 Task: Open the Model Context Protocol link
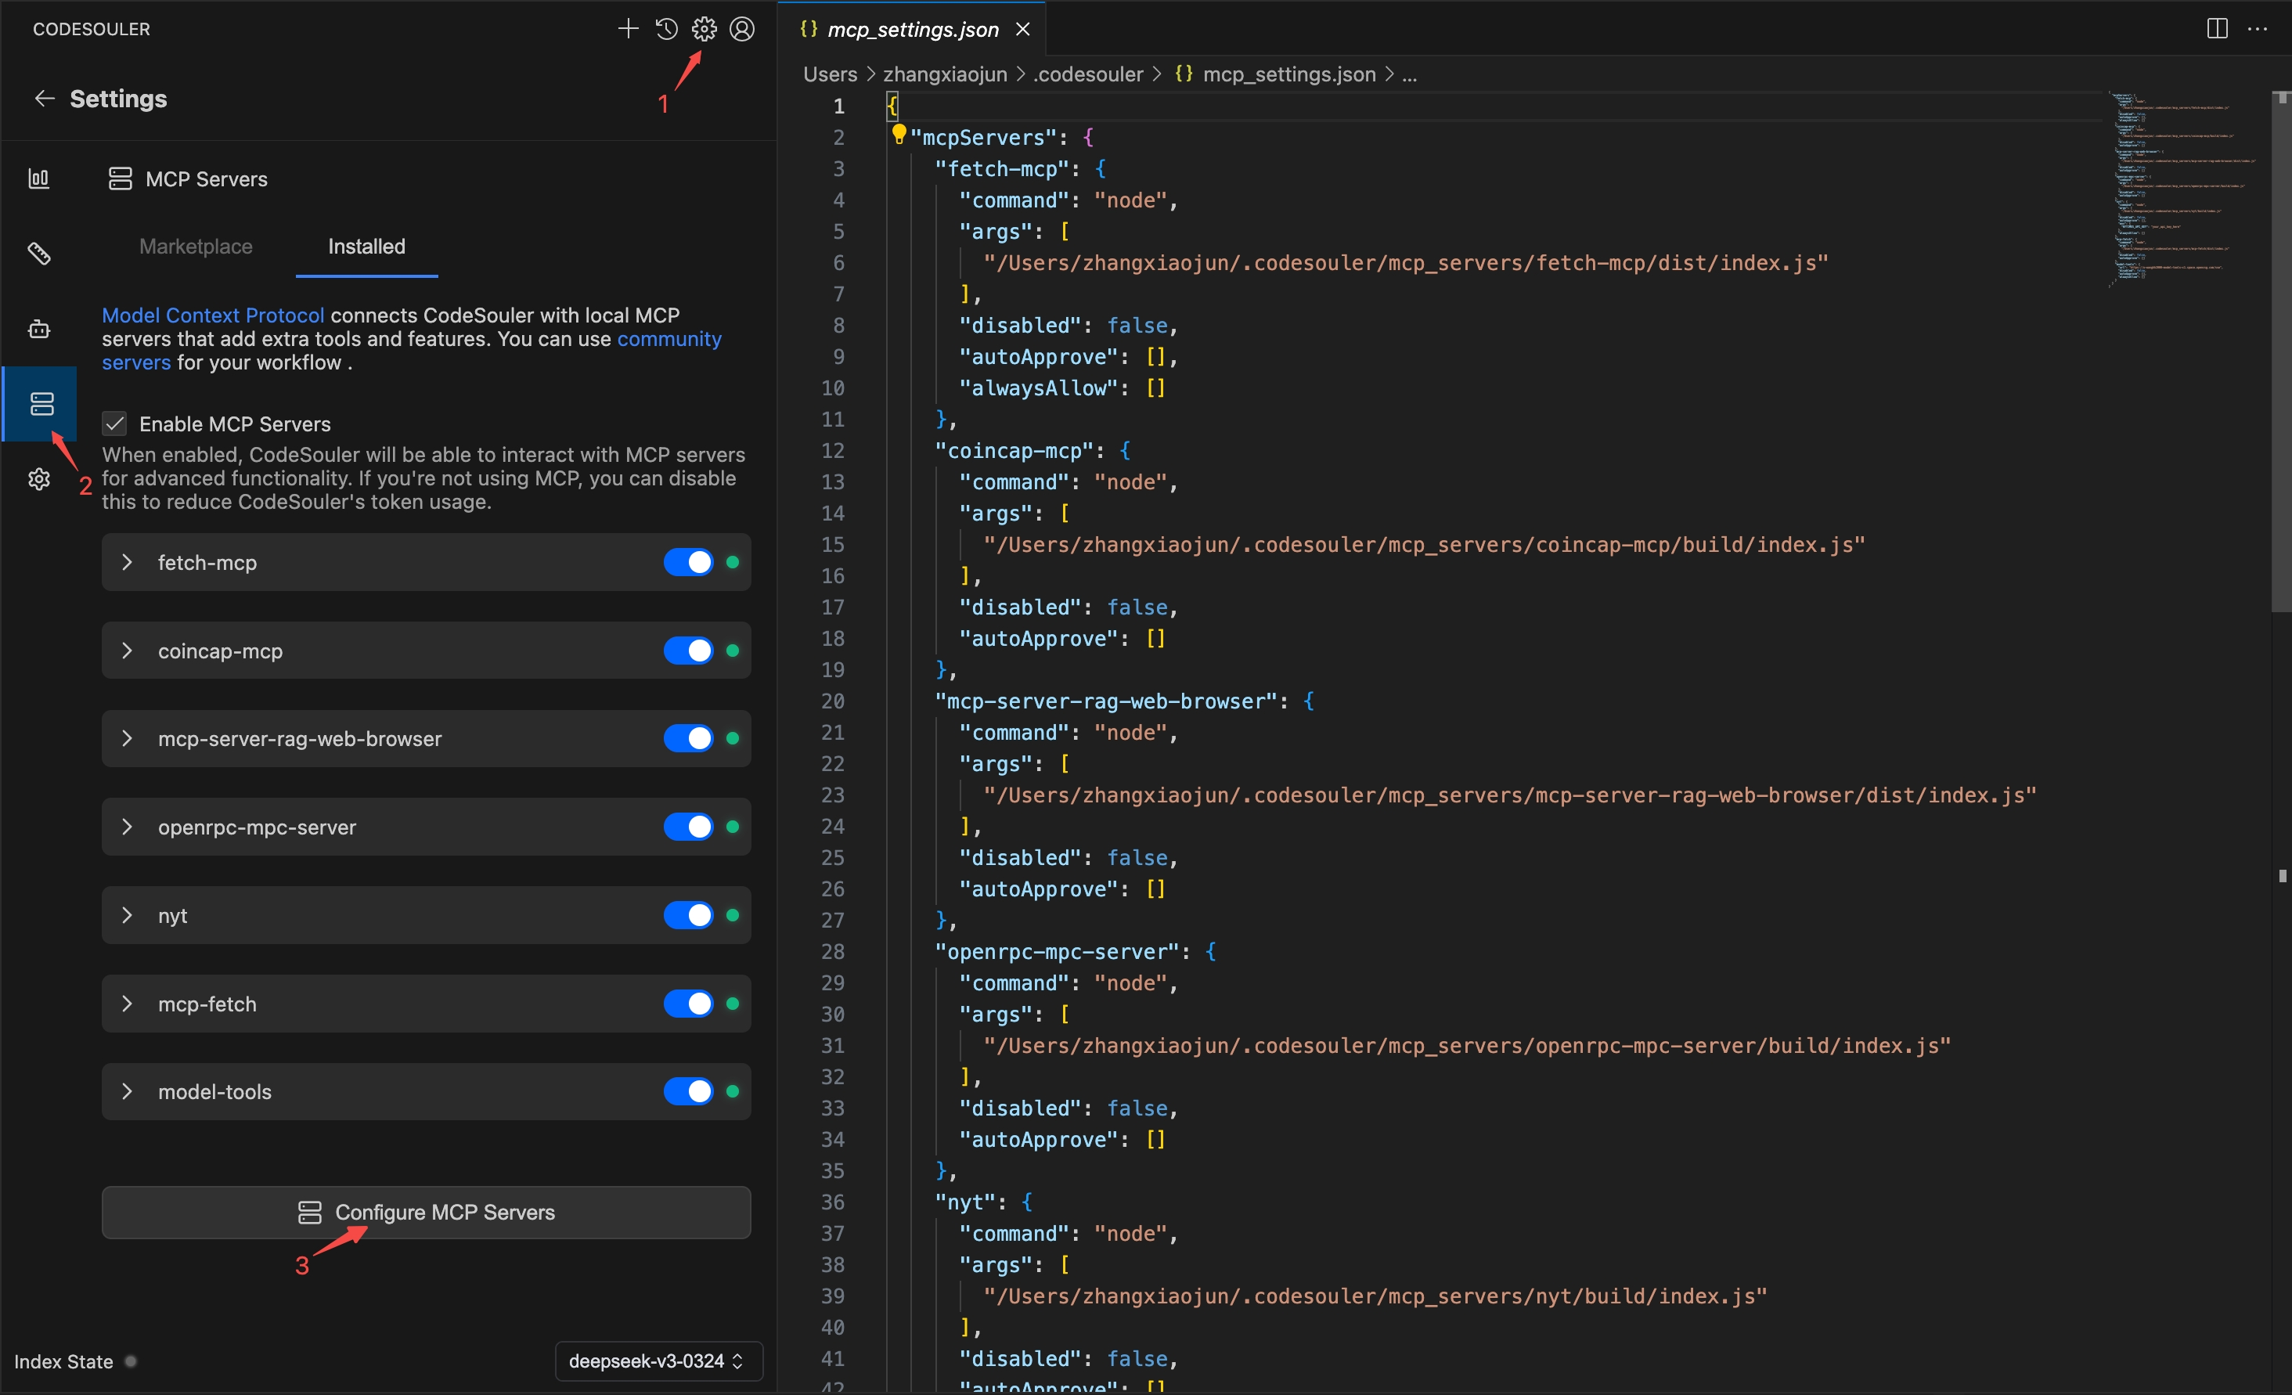click(213, 315)
